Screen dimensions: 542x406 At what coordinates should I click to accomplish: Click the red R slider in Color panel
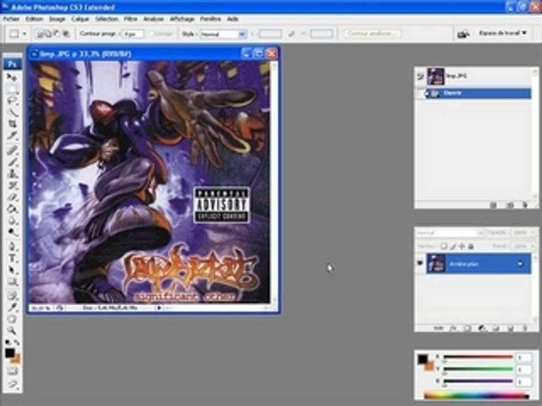(x=478, y=357)
